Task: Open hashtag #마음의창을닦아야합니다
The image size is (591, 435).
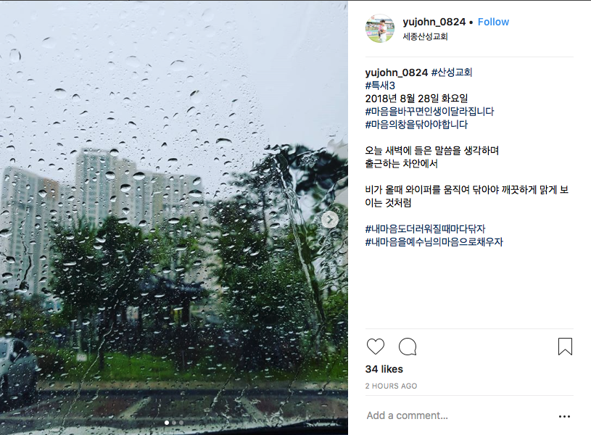Action: pos(416,125)
